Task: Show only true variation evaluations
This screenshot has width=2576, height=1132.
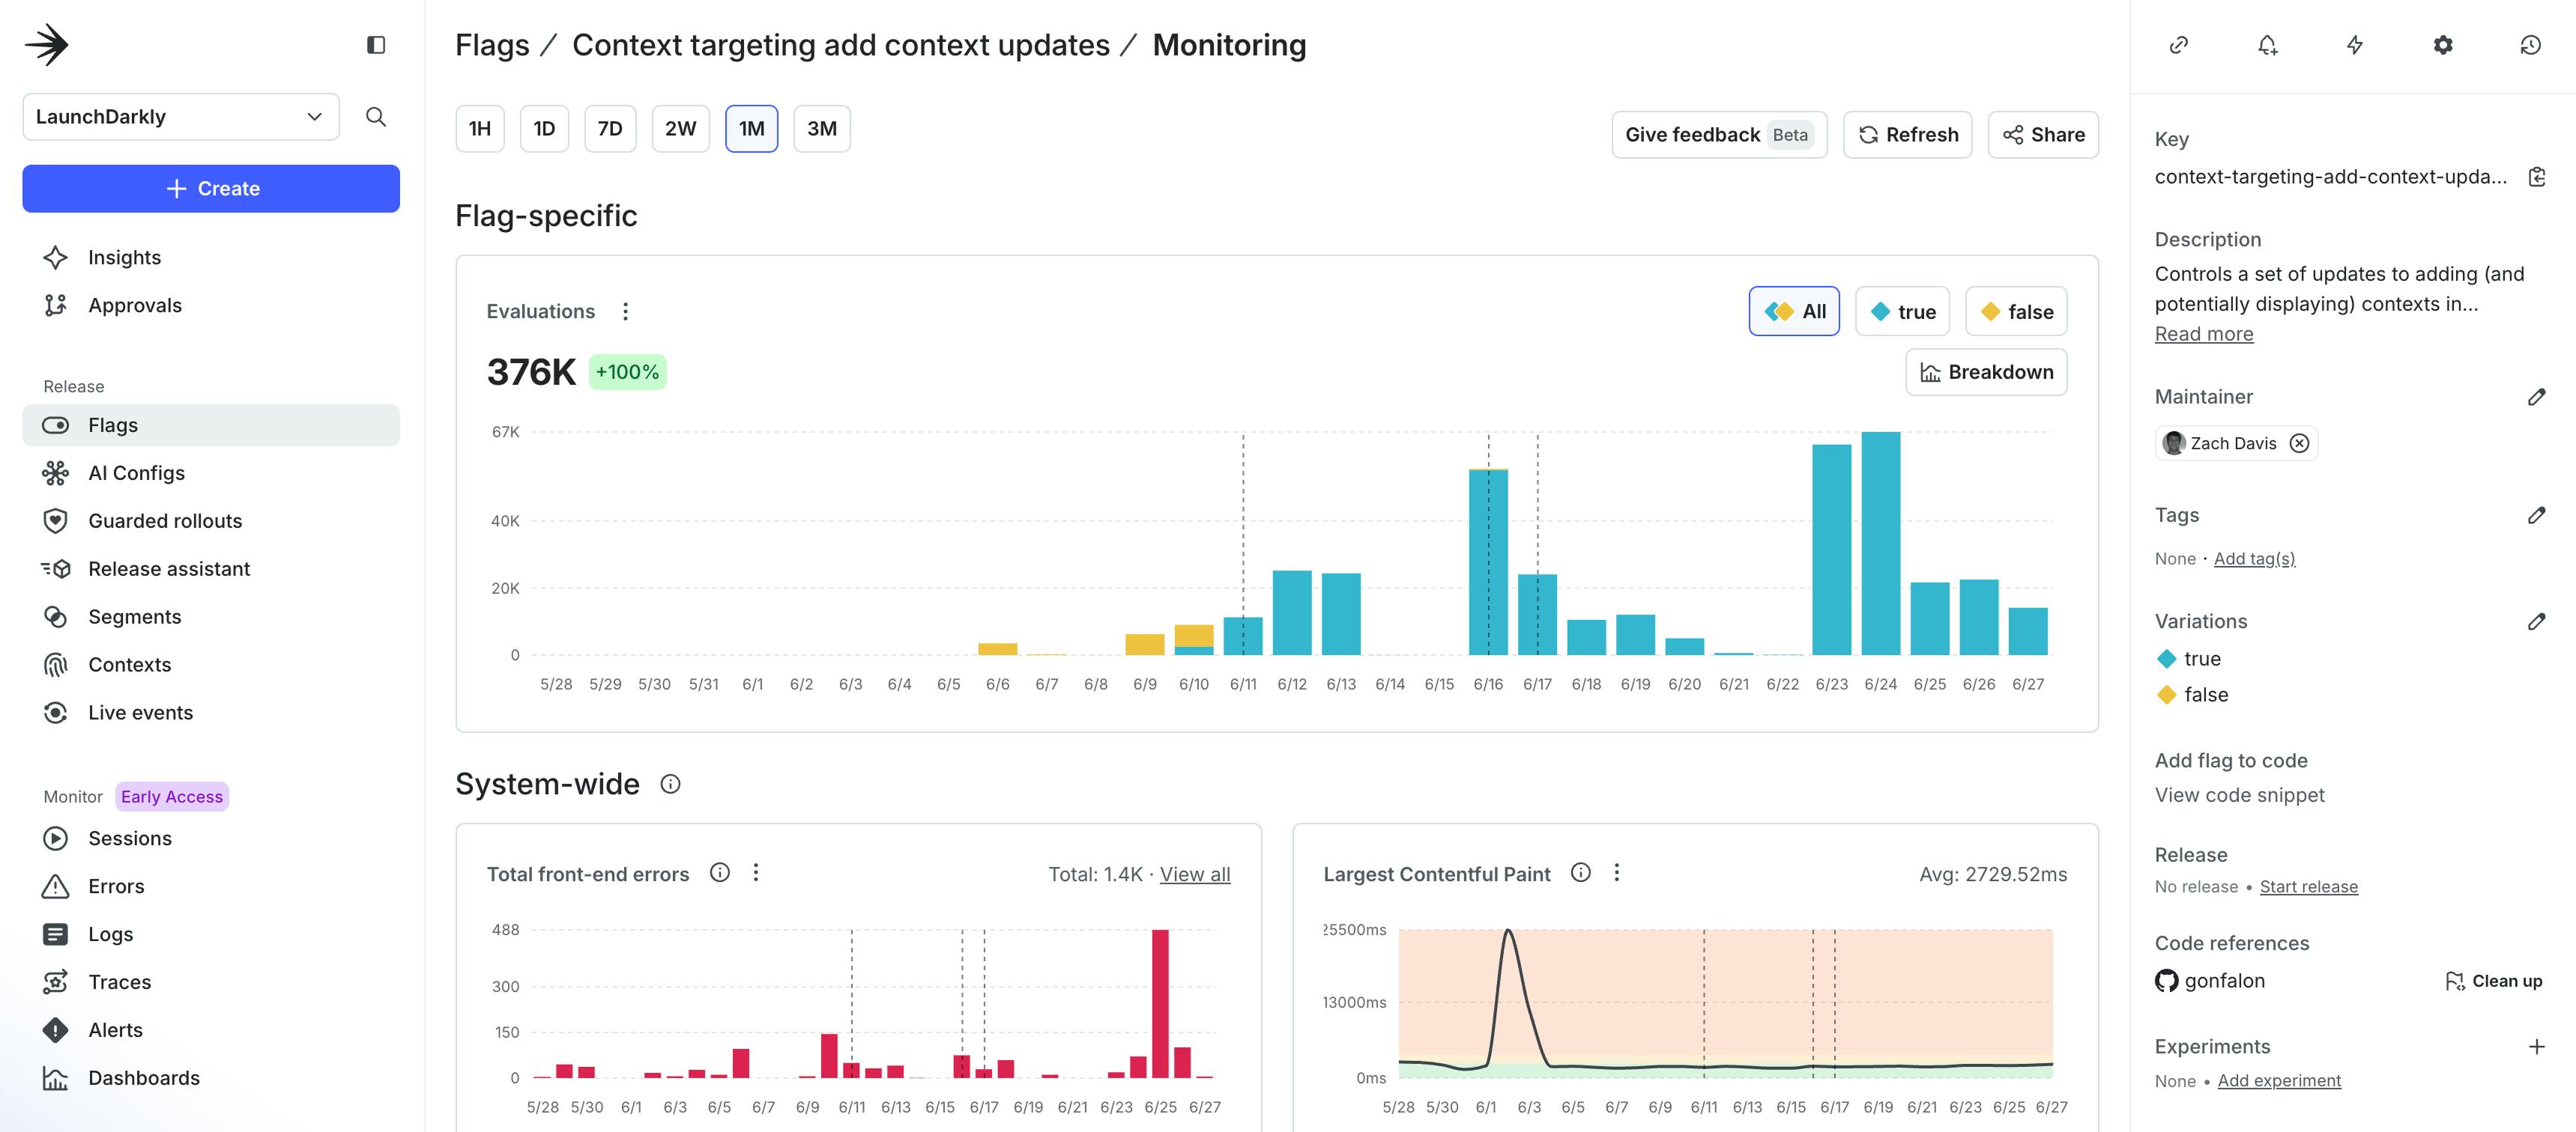Action: click(x=1902, y=311)
